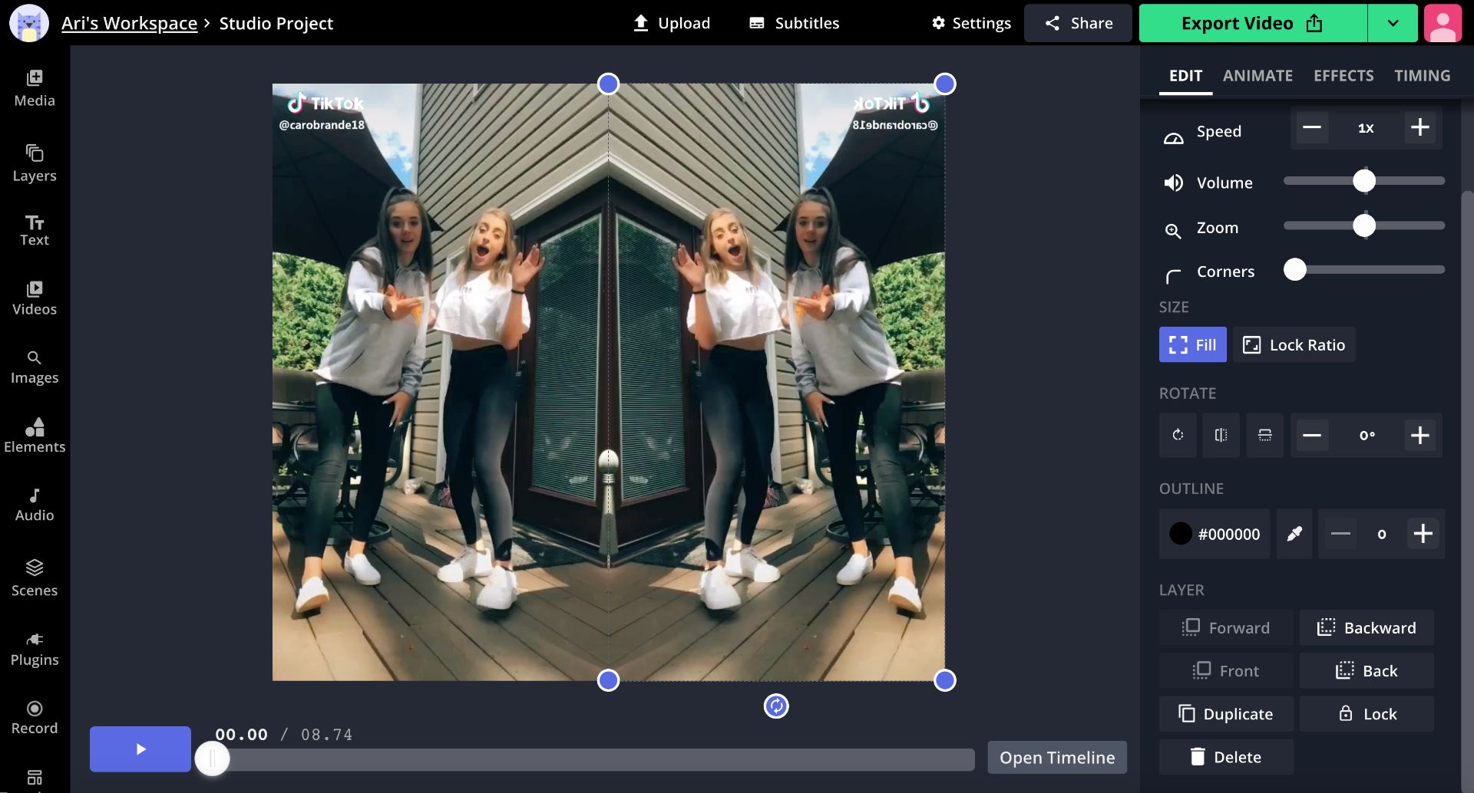Screen dimensions: 1474x793
Task: Pick outline color with eyedropper
Action: [1294, 534]
